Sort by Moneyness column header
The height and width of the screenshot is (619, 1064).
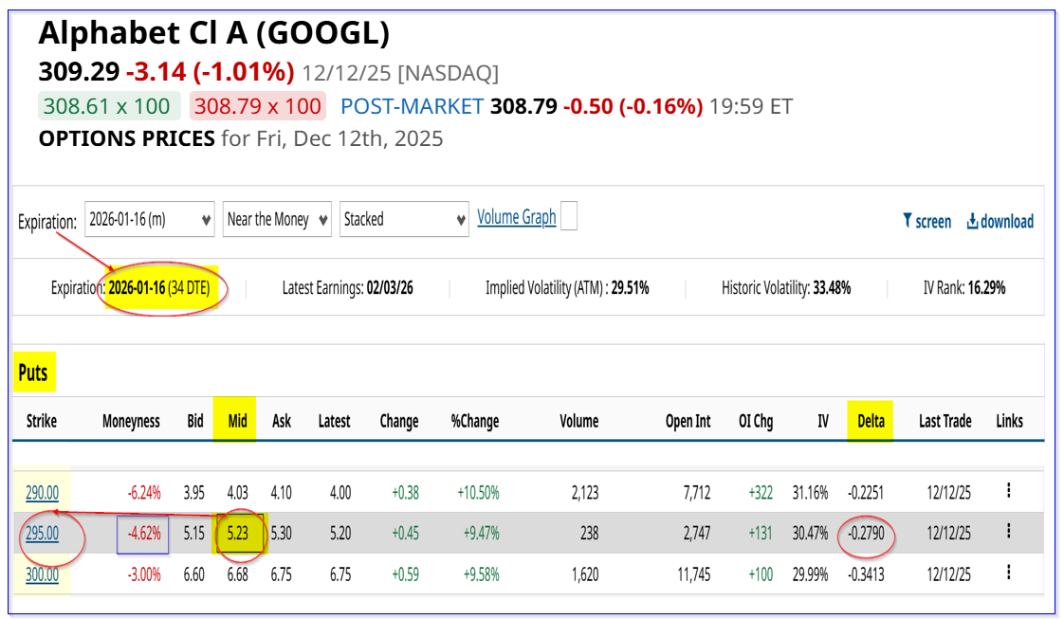tap(131, 421)
